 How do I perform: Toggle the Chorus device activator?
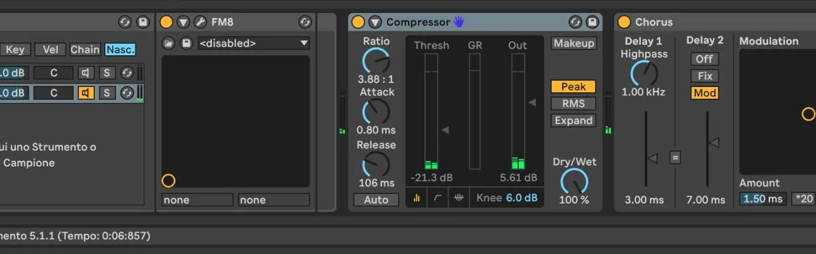[624, 22]
